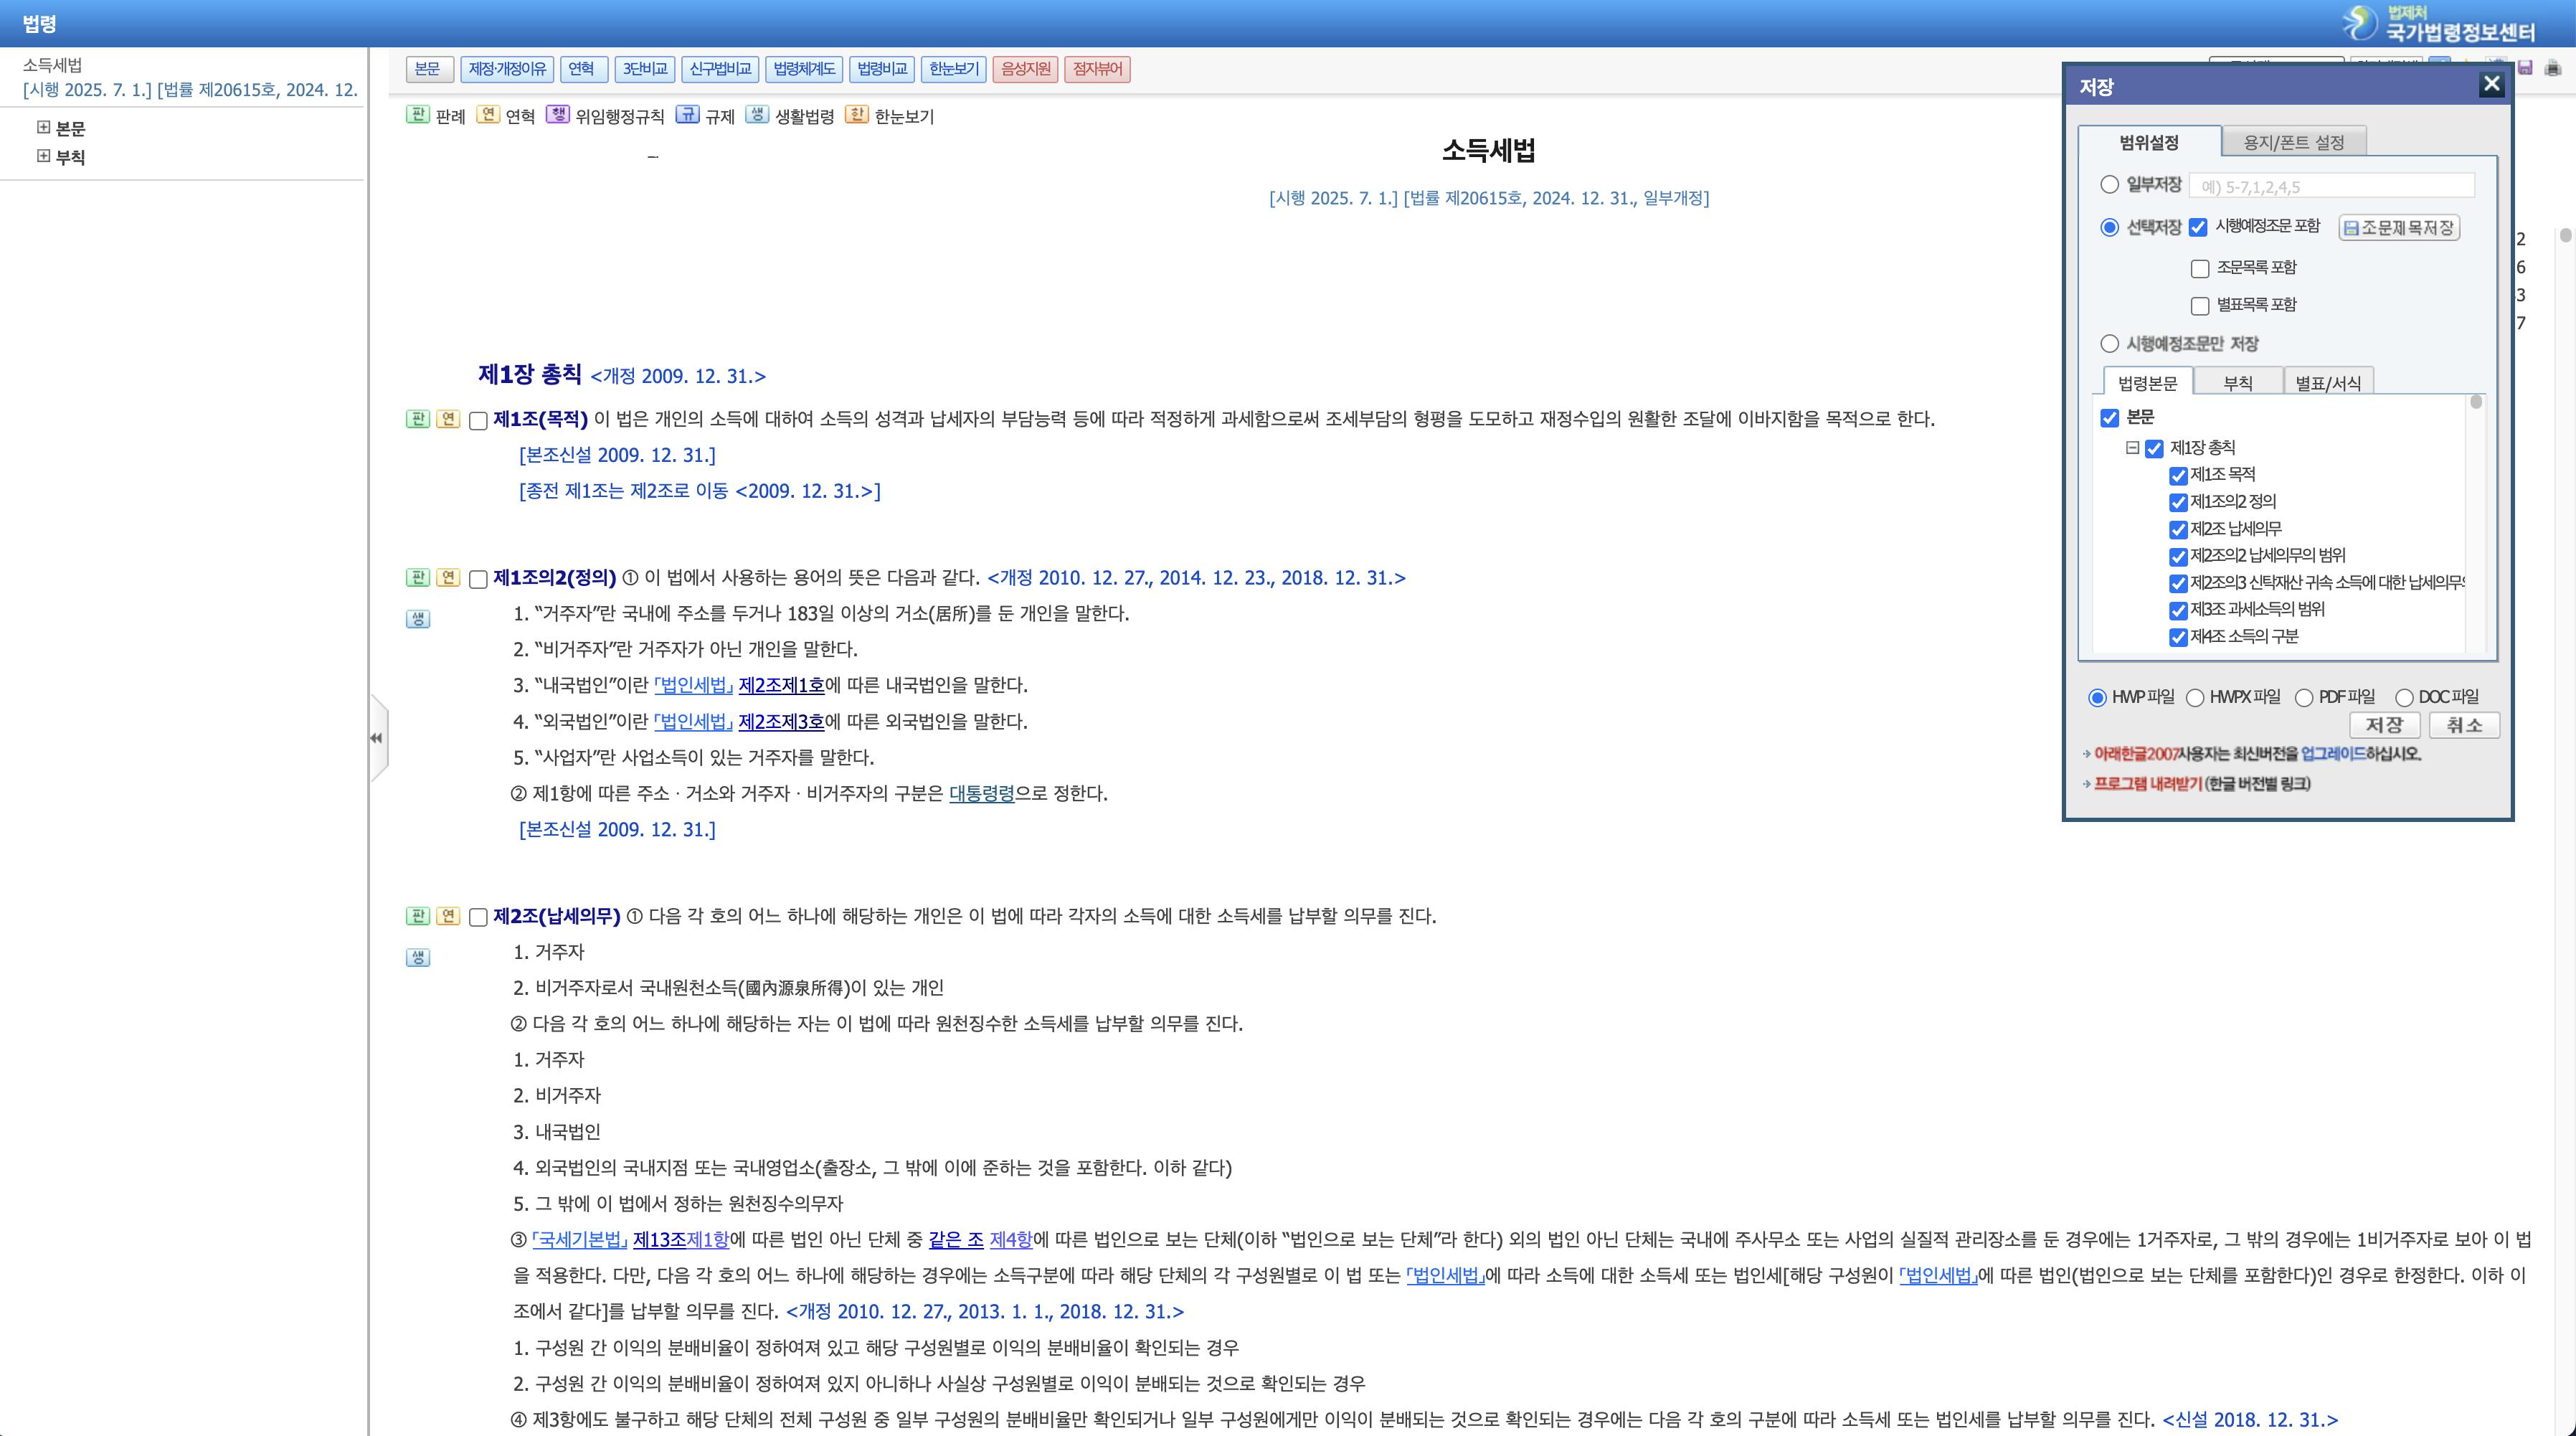Click the green 판례 legend icon

tap(418, 115)
